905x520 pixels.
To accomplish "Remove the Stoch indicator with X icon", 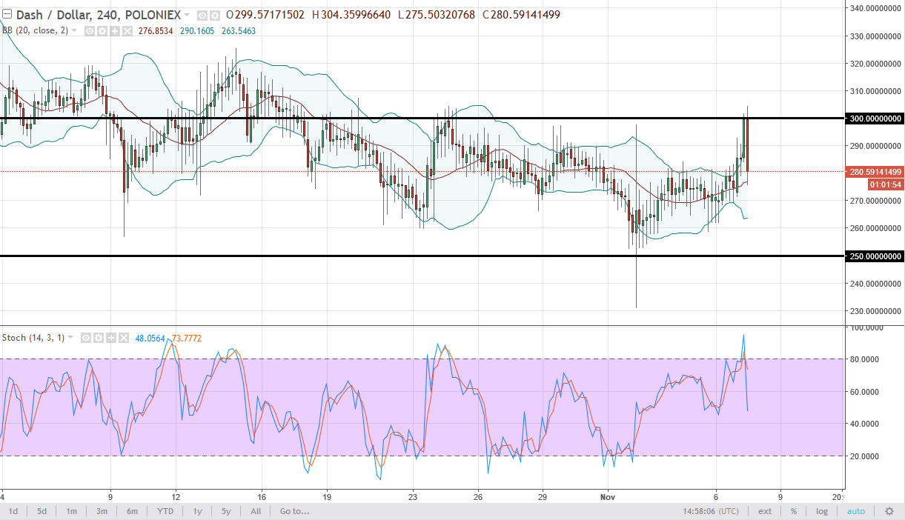I will coord(123,338).
